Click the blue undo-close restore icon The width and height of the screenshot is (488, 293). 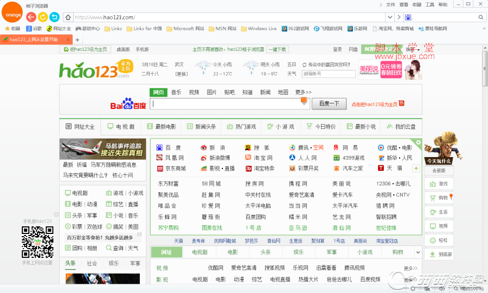pyautogui.click(x=54, y=17)
